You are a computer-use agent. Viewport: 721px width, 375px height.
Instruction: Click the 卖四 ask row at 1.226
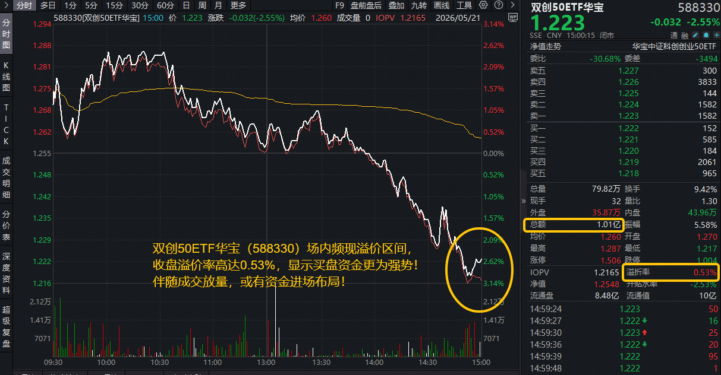[x=624, y=82]
